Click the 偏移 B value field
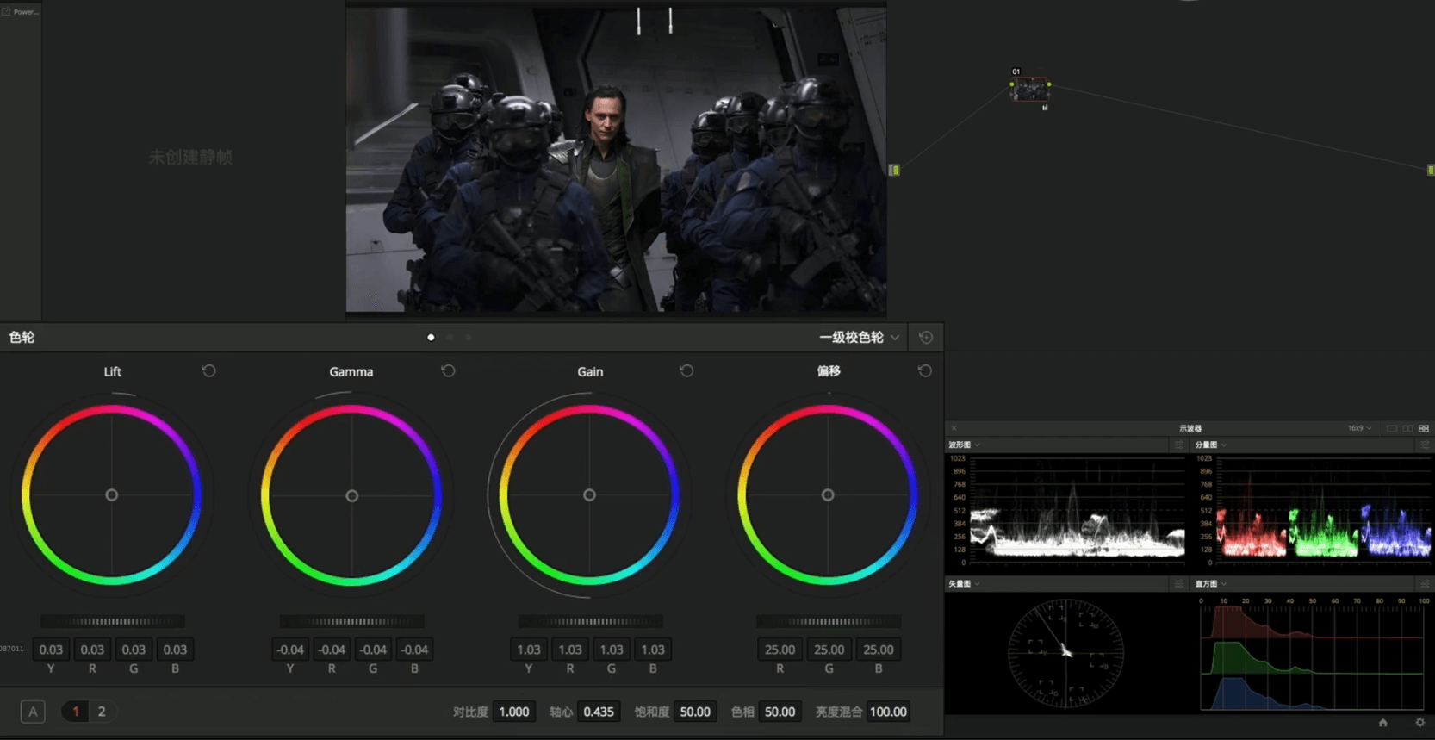 (x=878, y=650)
